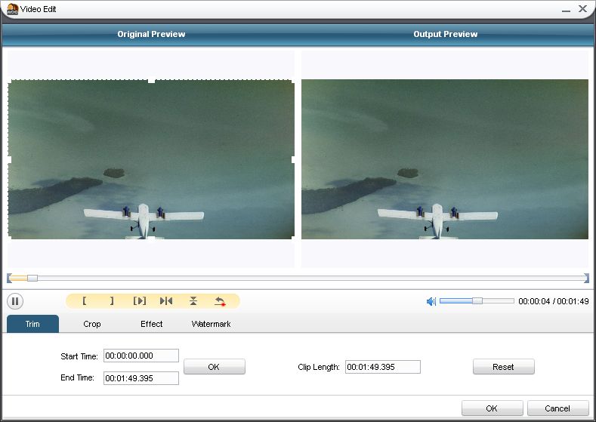Open the Crop tab
The width and height of the screenshot is (596, 422).
tap(92, 324)
